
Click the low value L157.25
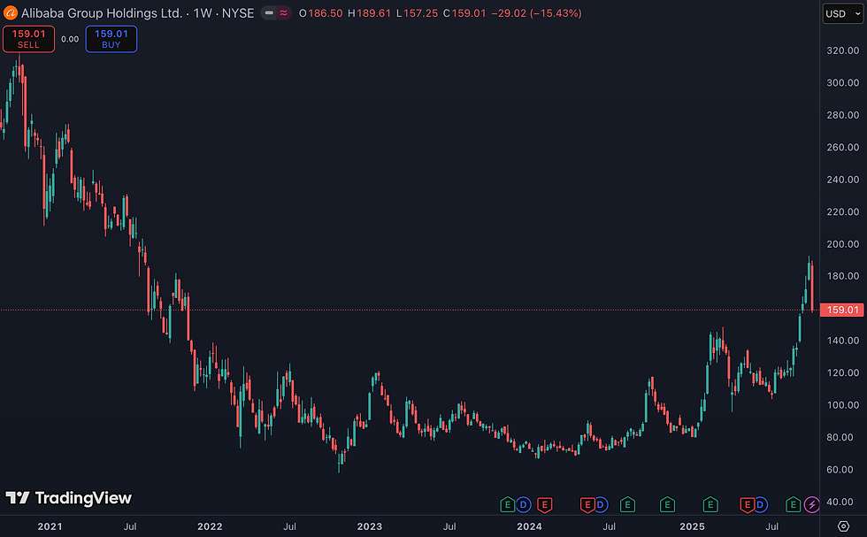click(417, 13)
